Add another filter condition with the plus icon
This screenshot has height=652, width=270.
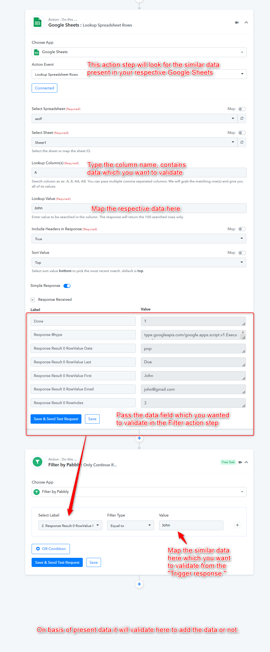(x=237, y=525)
